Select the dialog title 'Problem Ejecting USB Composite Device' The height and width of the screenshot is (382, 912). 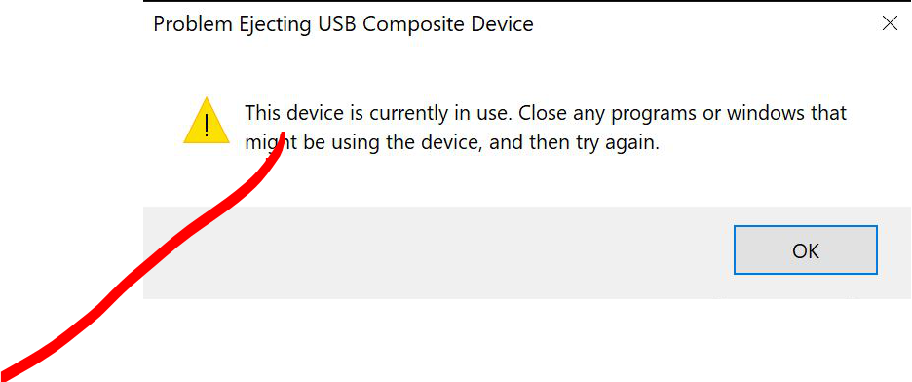point(343,24)
